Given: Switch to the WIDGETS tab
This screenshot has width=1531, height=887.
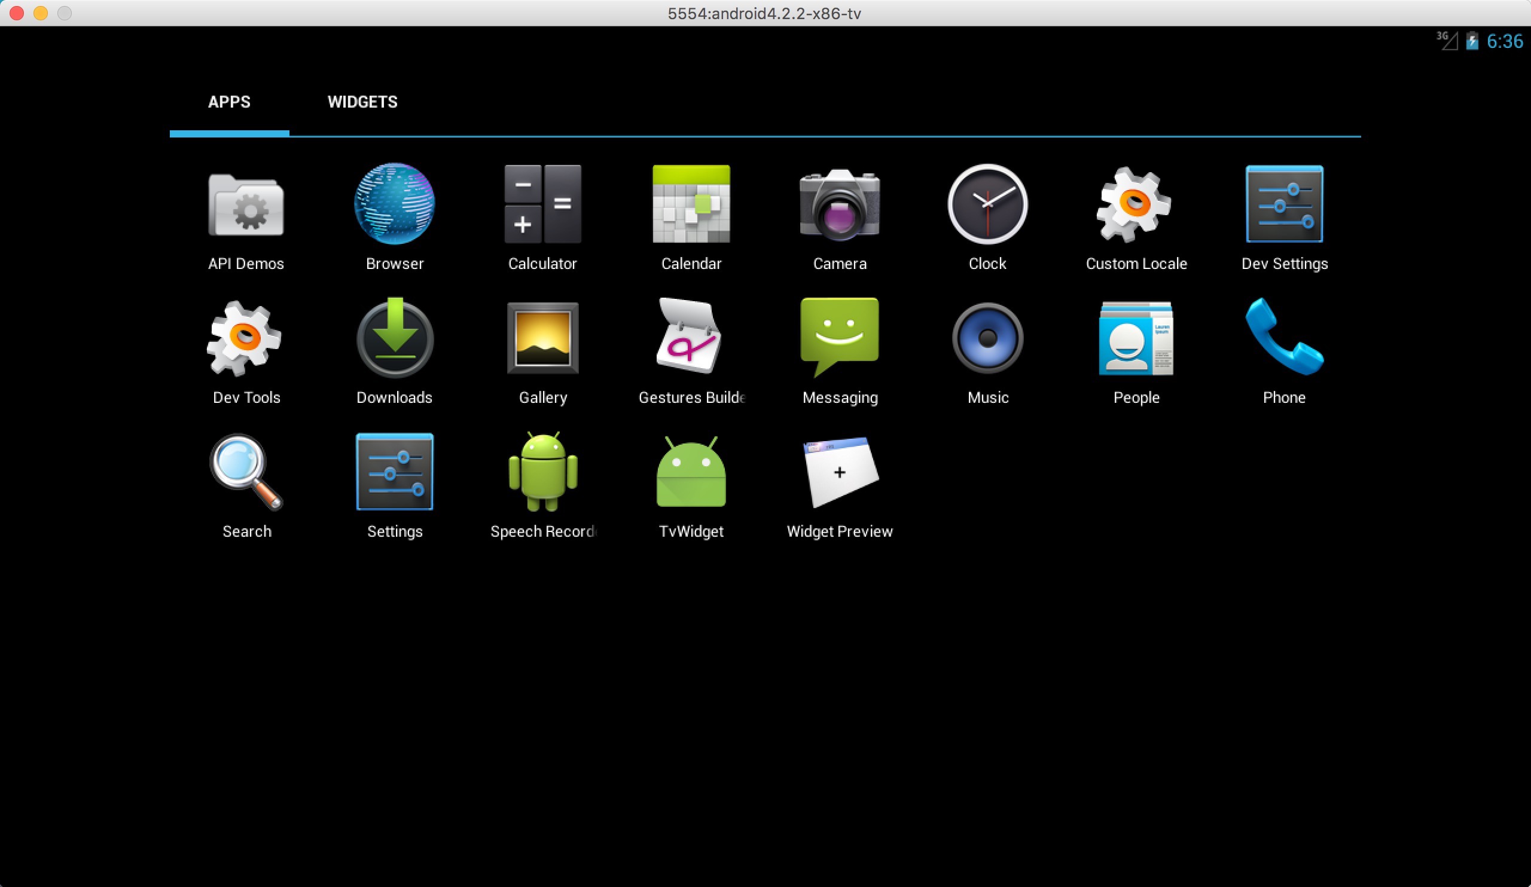Looking at the screenshot, I should (362, 102).
